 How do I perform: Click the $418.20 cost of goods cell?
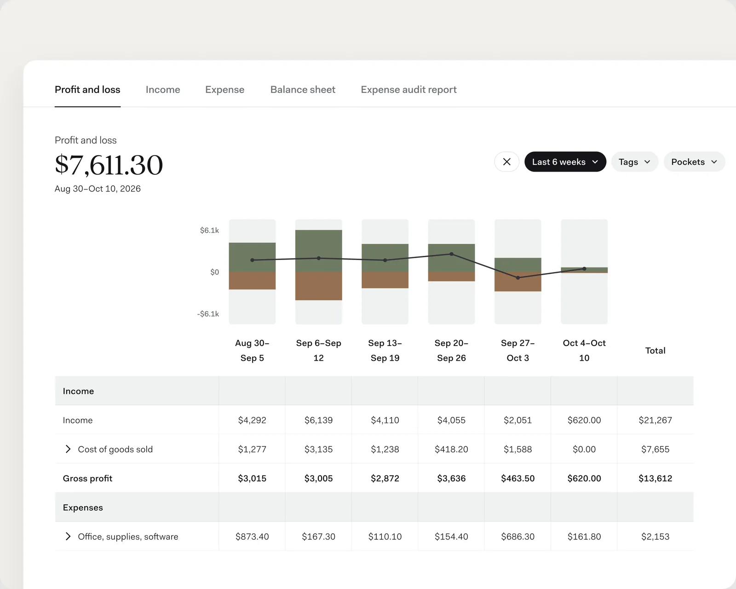(x=451, y=449)
